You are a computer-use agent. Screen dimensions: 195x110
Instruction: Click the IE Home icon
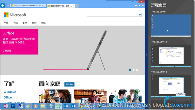tap(136, 5)
